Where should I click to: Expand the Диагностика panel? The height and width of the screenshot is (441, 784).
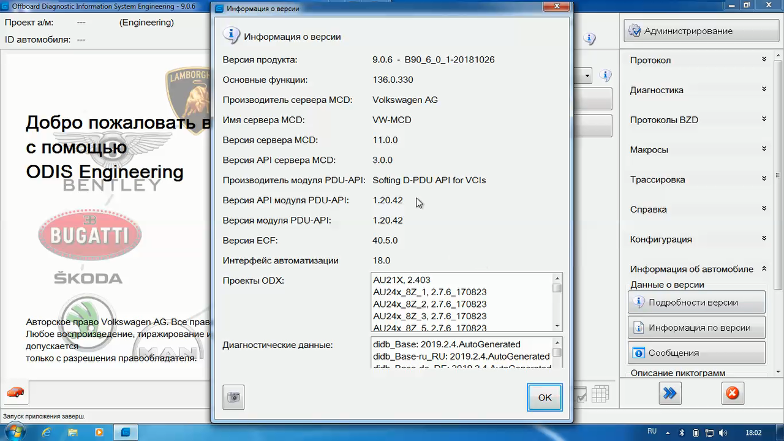pyautogui.click(x=698, y=90)
